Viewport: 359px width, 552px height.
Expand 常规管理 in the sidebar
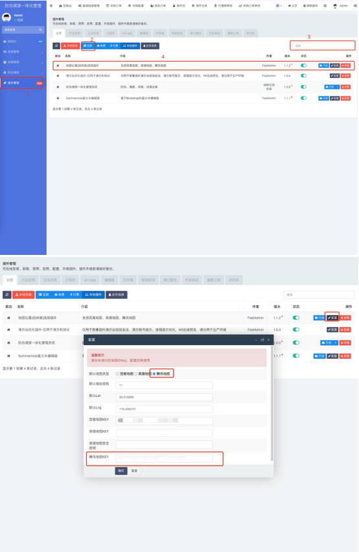point(23,52)
